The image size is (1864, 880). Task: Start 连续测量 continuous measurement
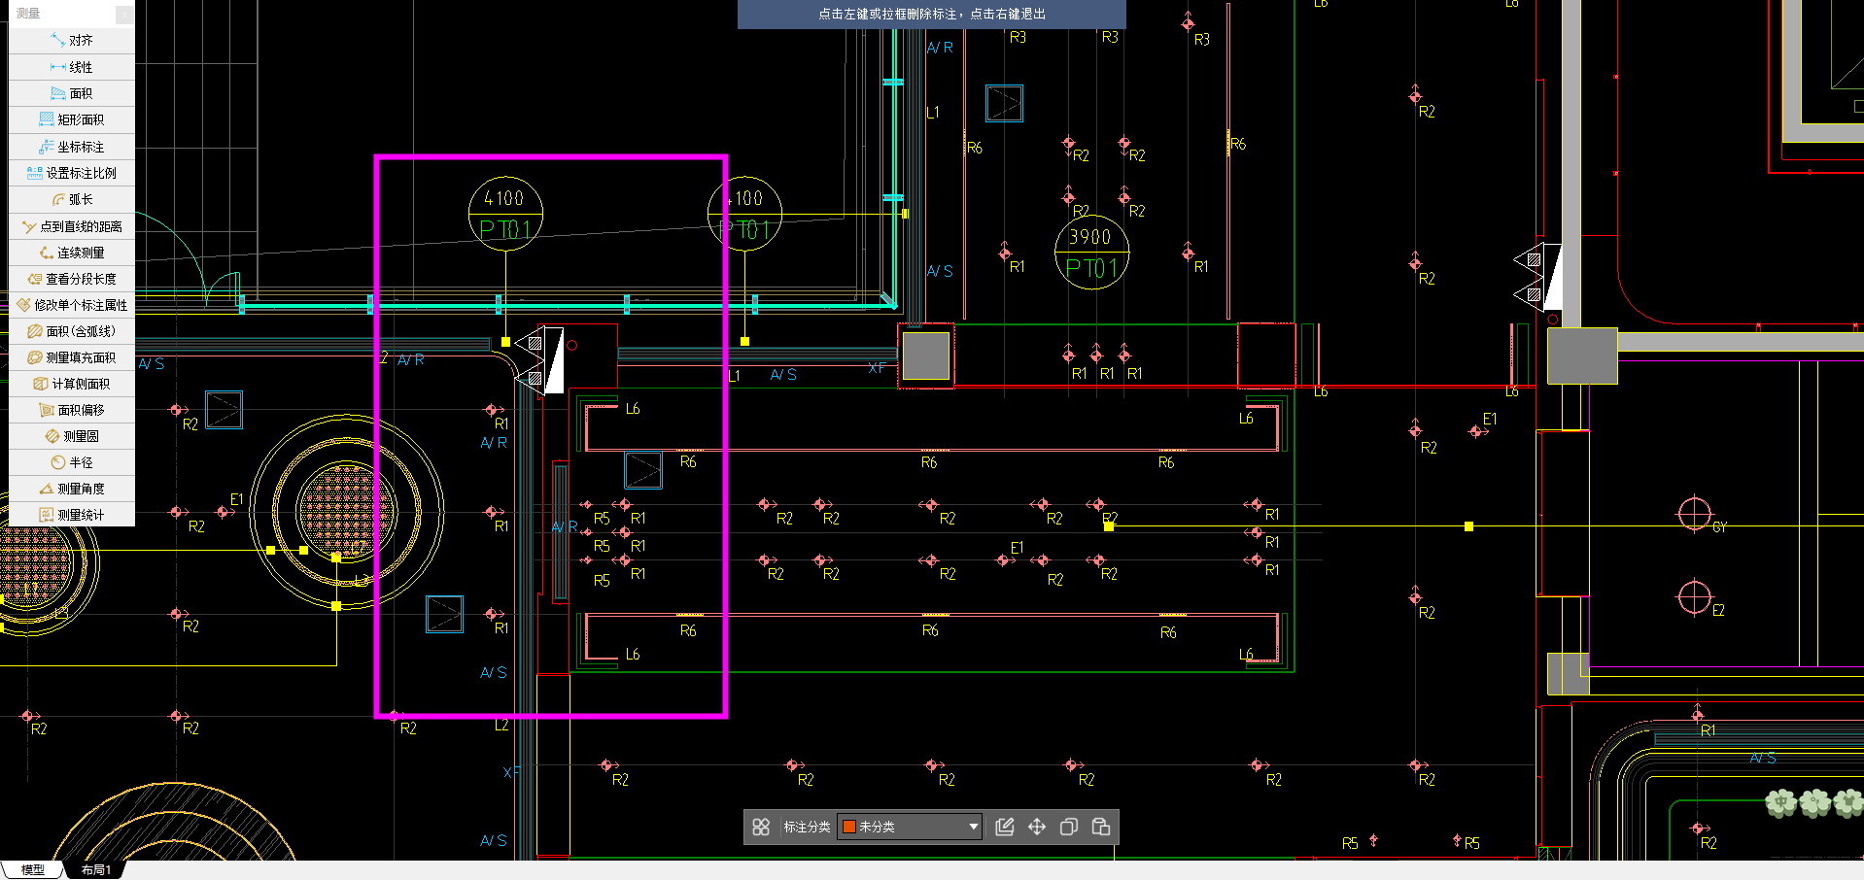(72, 253)
